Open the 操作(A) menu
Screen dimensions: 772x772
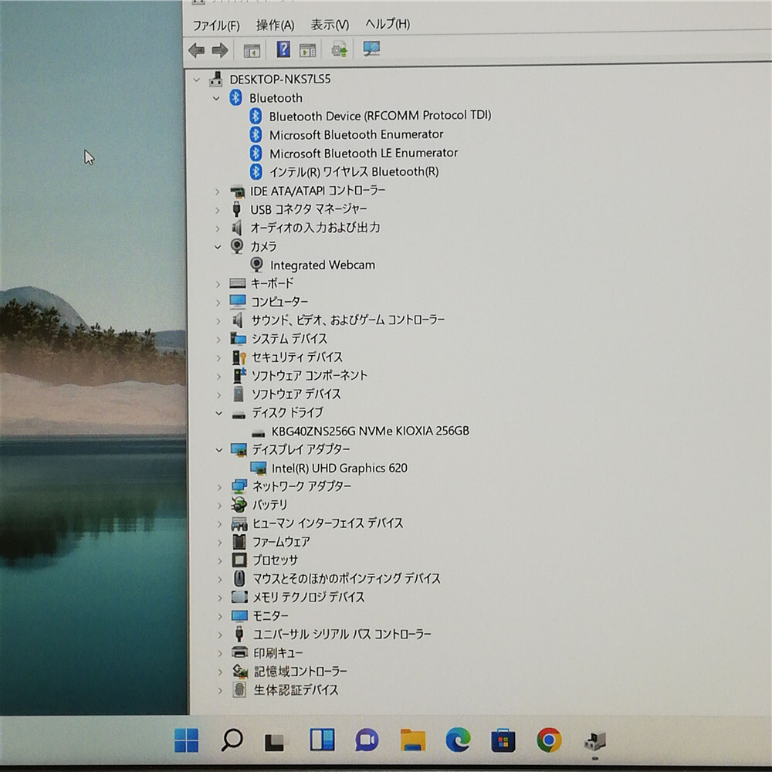[275, 25]
